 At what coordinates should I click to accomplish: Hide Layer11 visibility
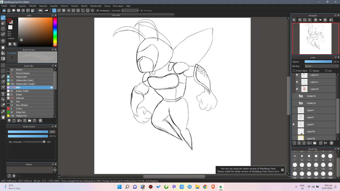pos(297,82)
